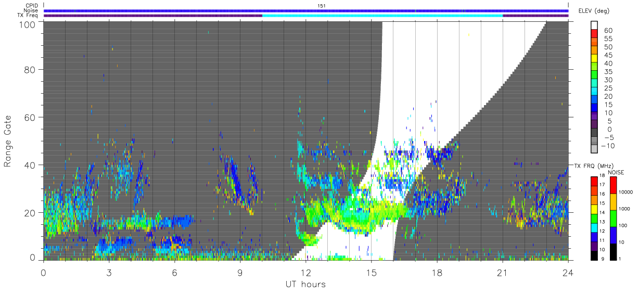Click the CPID label
639x295 pixels.
pos(32,5)
